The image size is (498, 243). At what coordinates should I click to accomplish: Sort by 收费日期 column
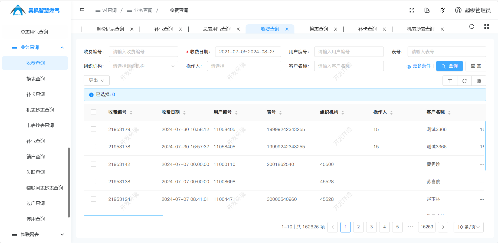[x=184, y=113]
